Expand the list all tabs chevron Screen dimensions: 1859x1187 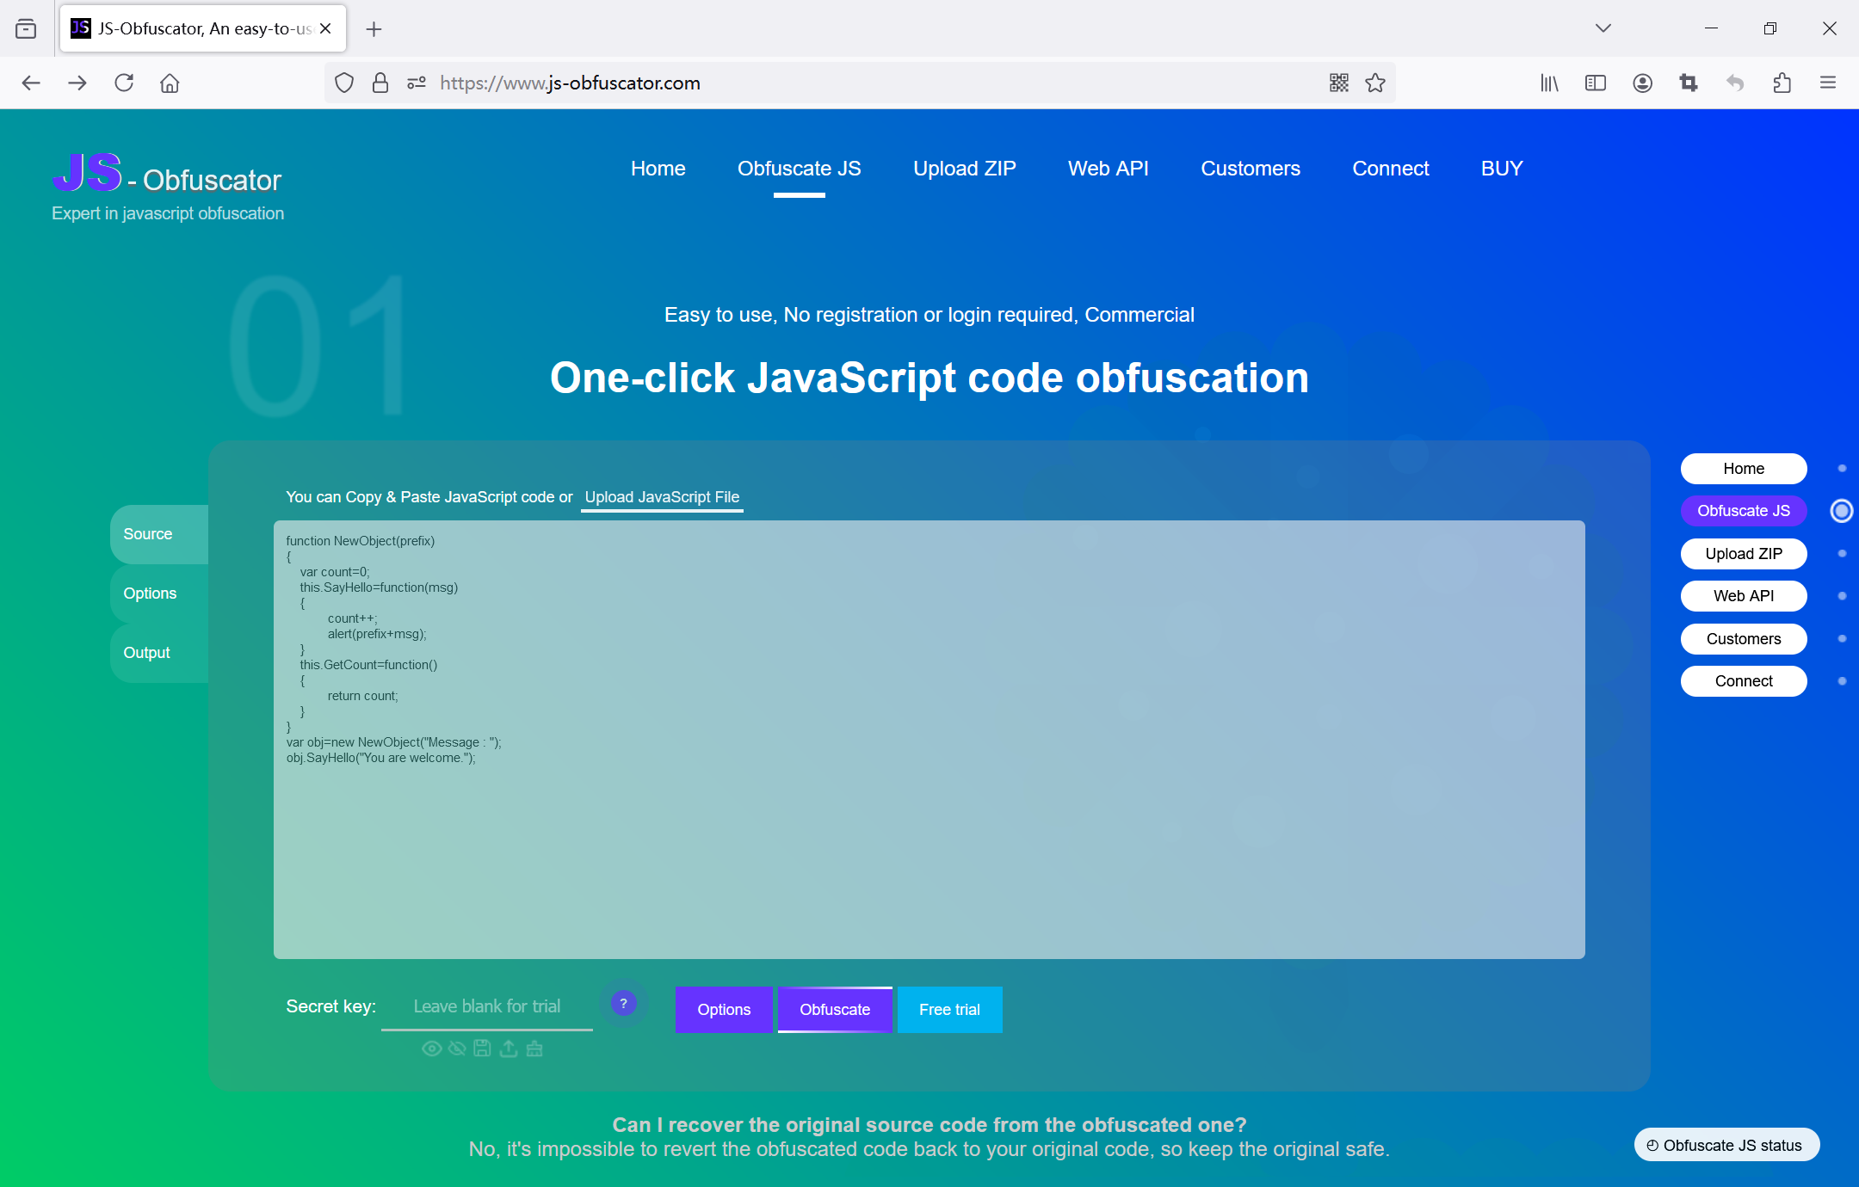(x=1603, y=28)
